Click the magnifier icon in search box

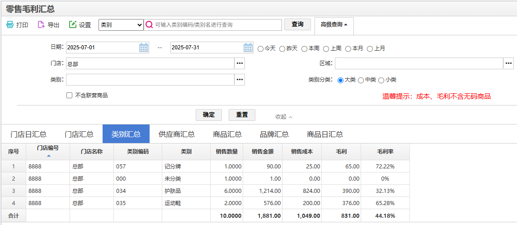coord(150,25)
